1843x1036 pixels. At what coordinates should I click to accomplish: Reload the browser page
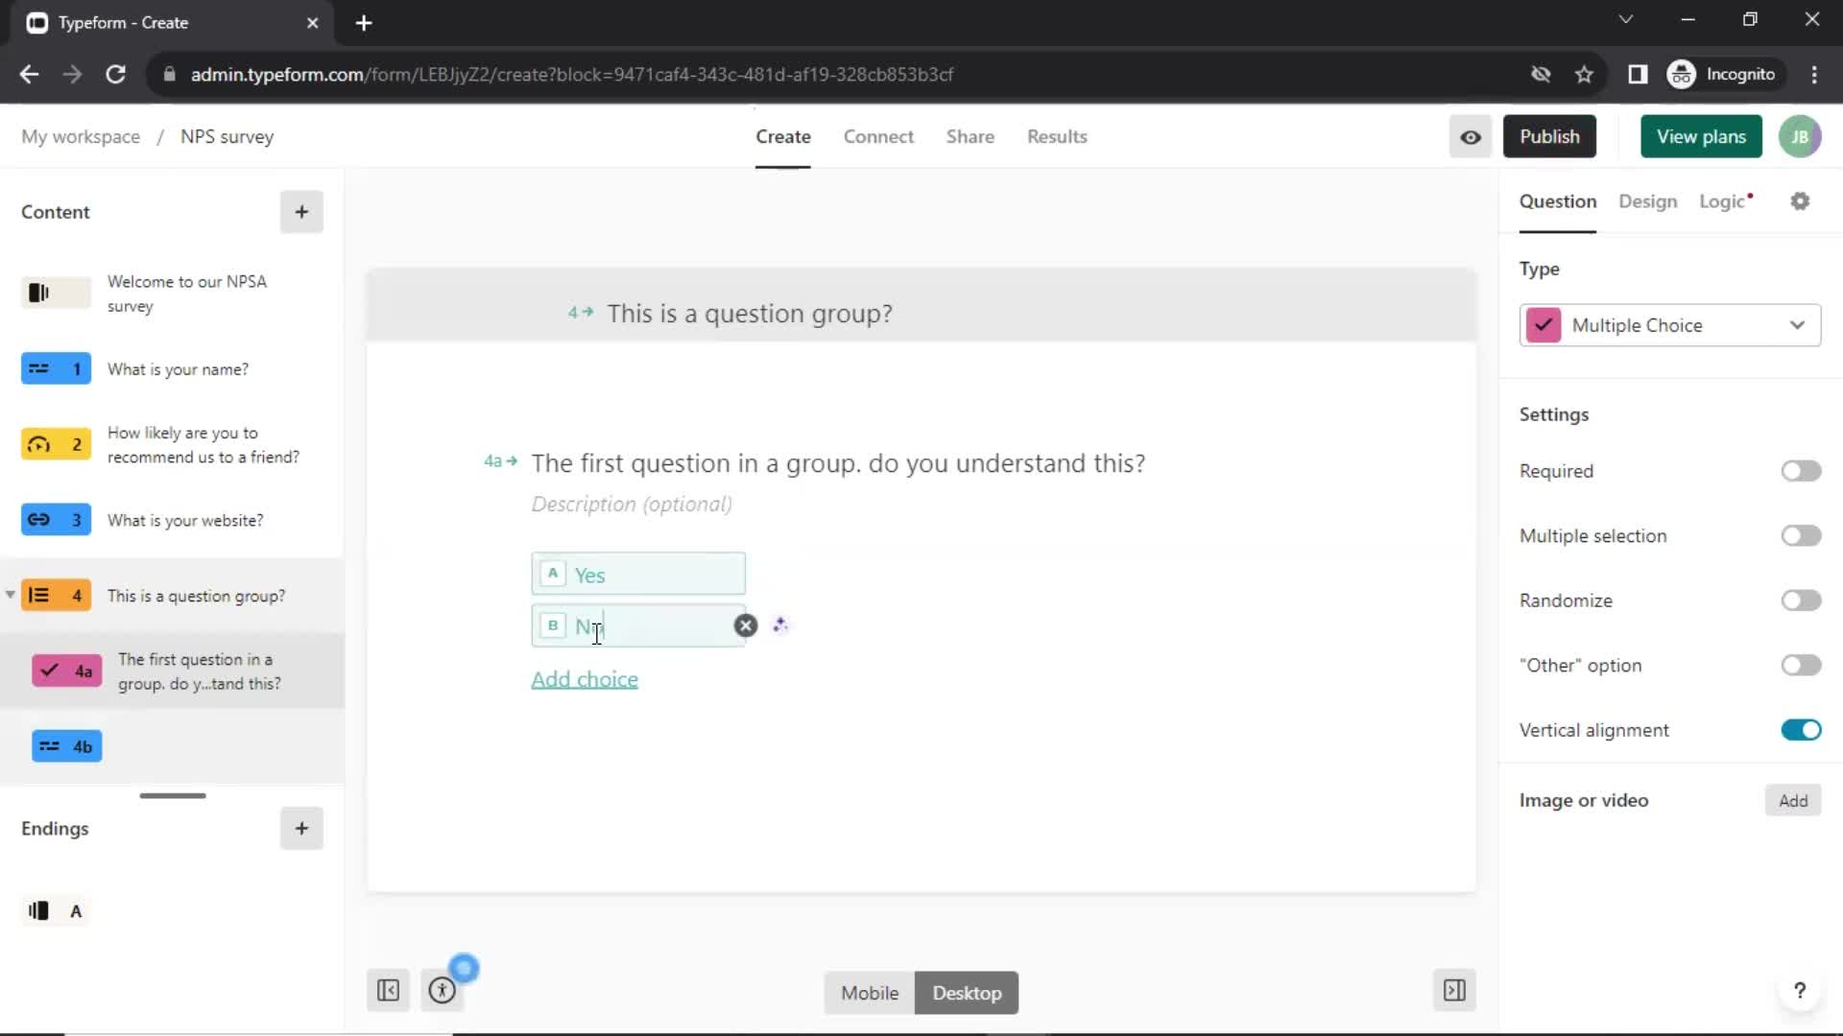115,75
